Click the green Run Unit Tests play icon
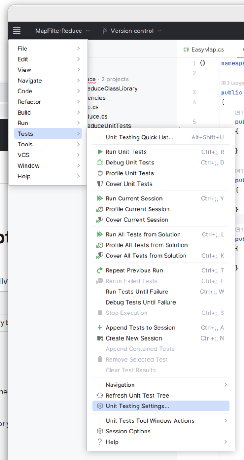The image size is (244, 460). coord(100,152)
